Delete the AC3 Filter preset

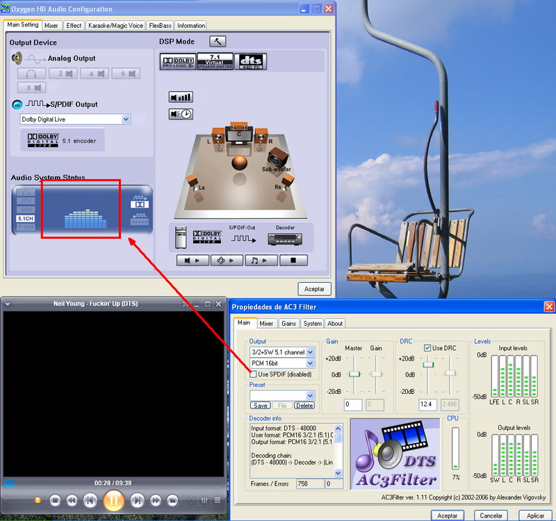pos(304,406)
